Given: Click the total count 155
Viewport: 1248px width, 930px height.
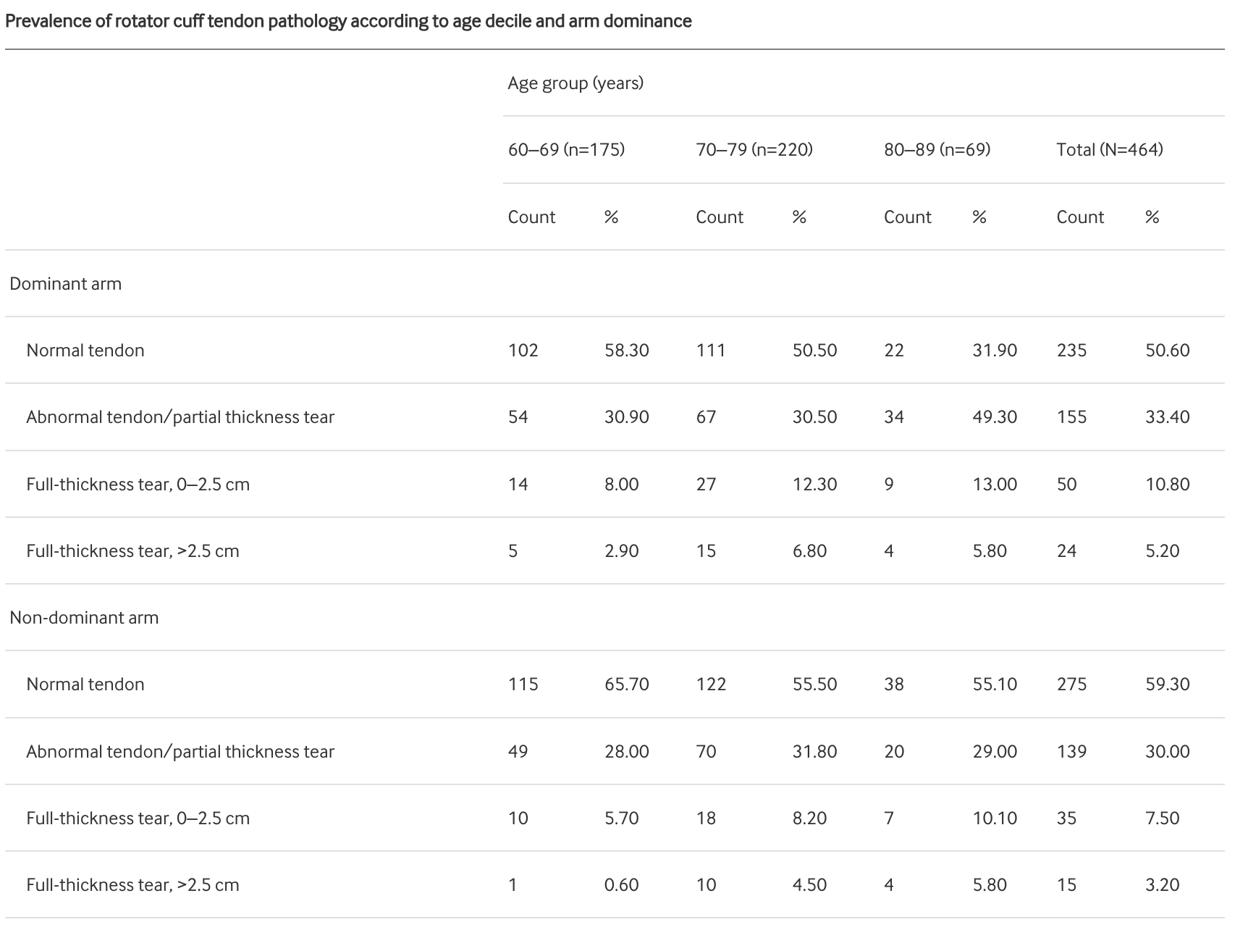Looking at the screenshot, I should (x=1071, y=417).
